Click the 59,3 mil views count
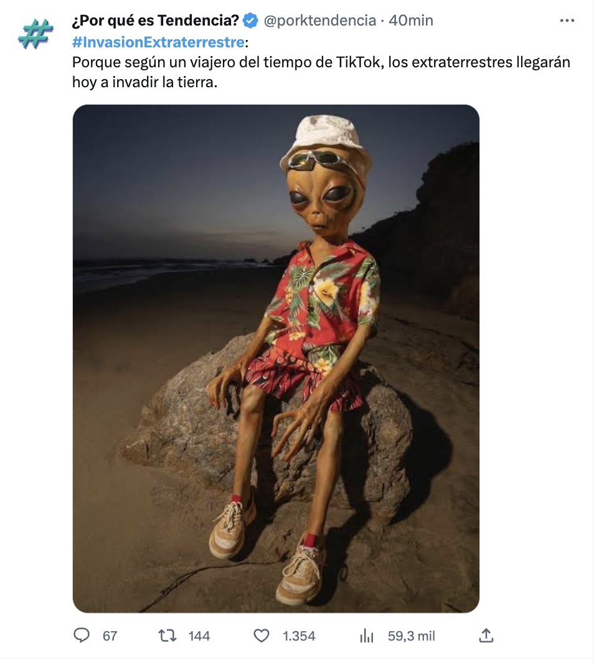Image resolution: width=594 pixels, height=663 pixels. [411, 636]
